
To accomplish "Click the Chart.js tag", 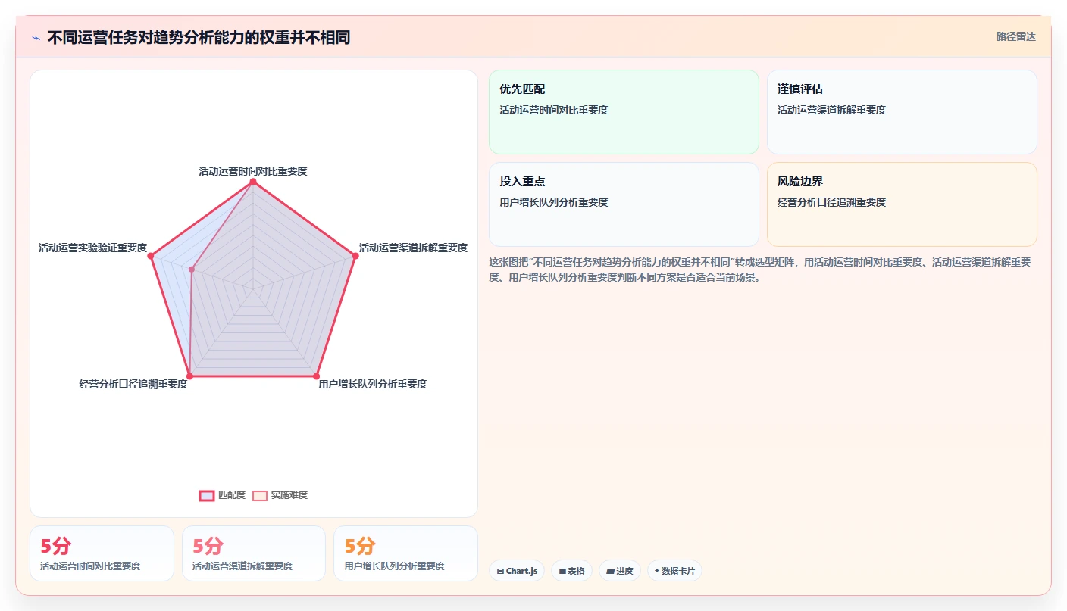I will point(517,571).
